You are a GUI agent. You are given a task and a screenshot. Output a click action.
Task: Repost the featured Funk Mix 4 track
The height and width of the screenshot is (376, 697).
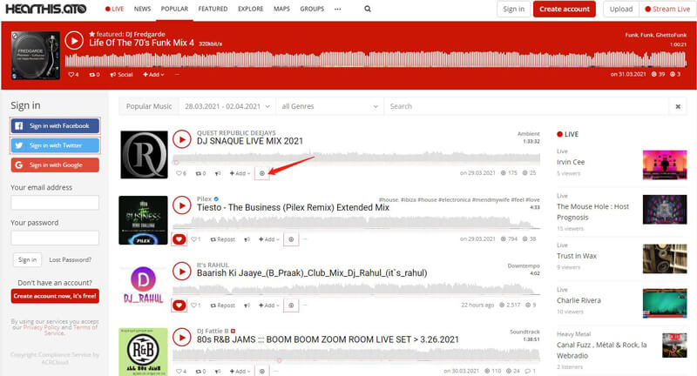coord(94,75)
